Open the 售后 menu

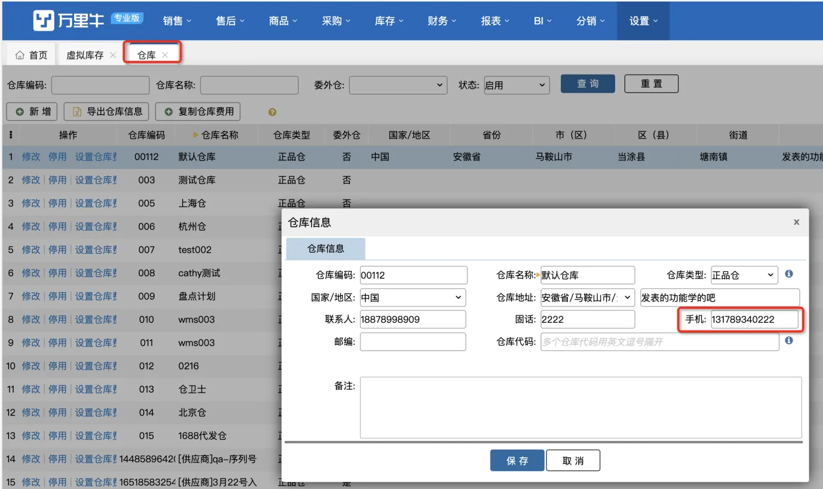[x=230, y=21]
